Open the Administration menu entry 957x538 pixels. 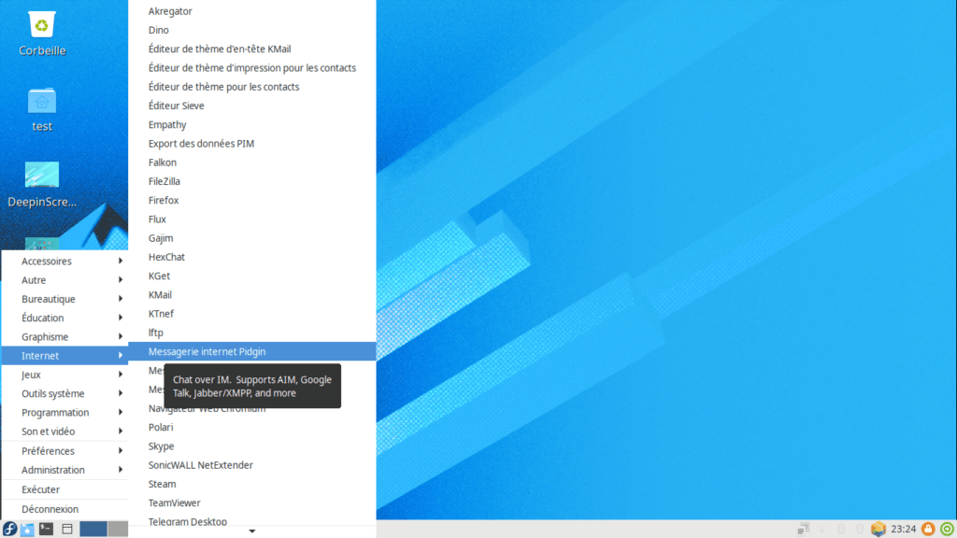[64, 470]
